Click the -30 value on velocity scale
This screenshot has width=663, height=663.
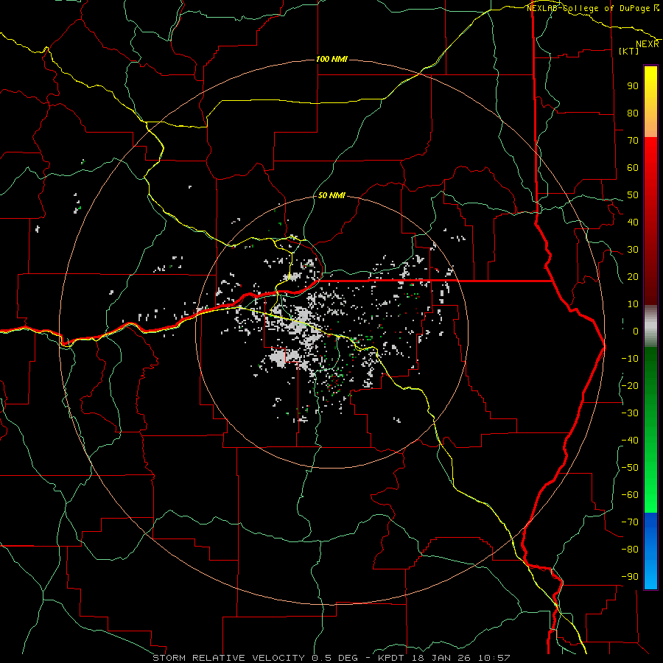click(630, 413)
